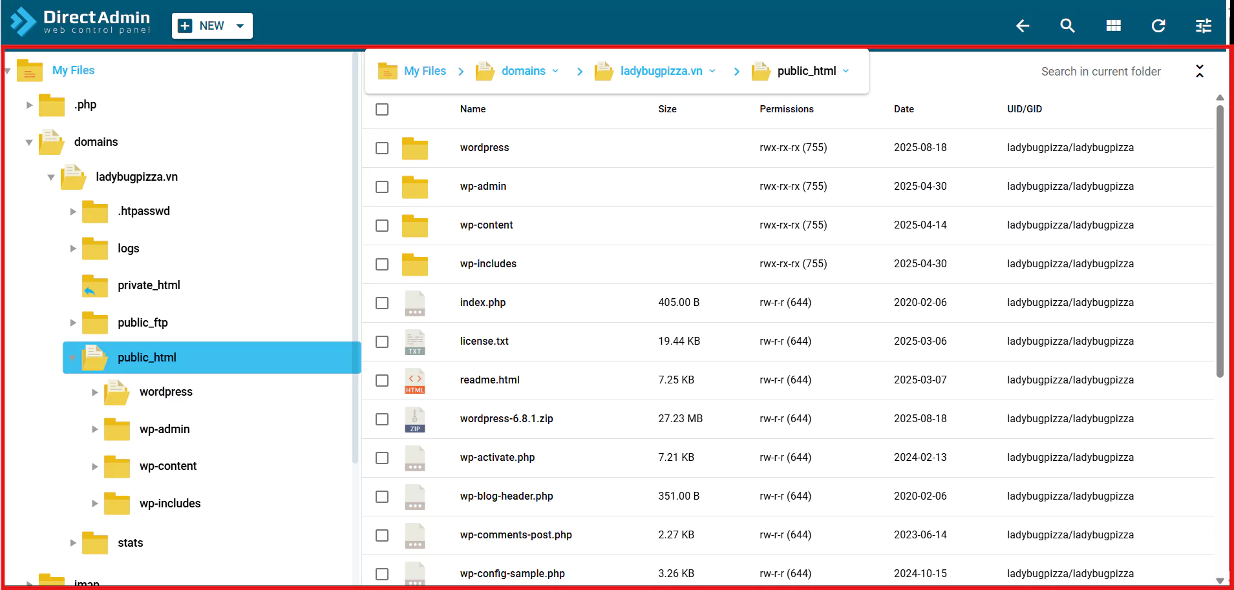Sort by Date column header

coord(904,109)
